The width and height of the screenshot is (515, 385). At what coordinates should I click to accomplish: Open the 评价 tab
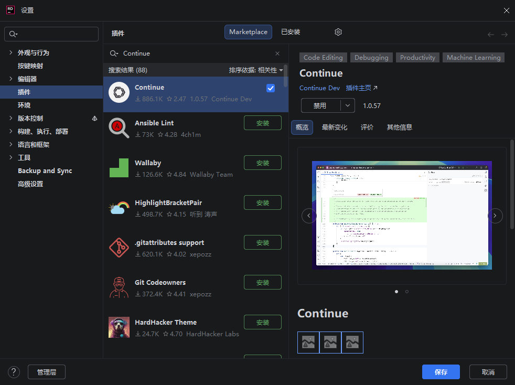[367, 127]
